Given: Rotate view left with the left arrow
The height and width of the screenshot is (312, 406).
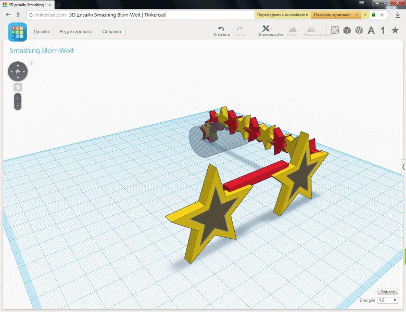Looking at the screenshot, I should pyautogui.click(x=11, y=71).
